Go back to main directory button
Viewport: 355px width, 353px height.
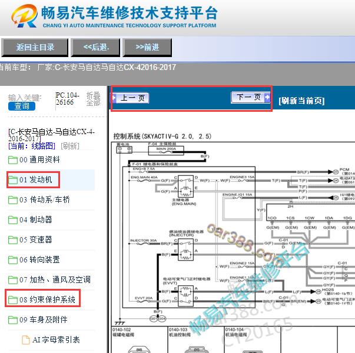[35, 47]
